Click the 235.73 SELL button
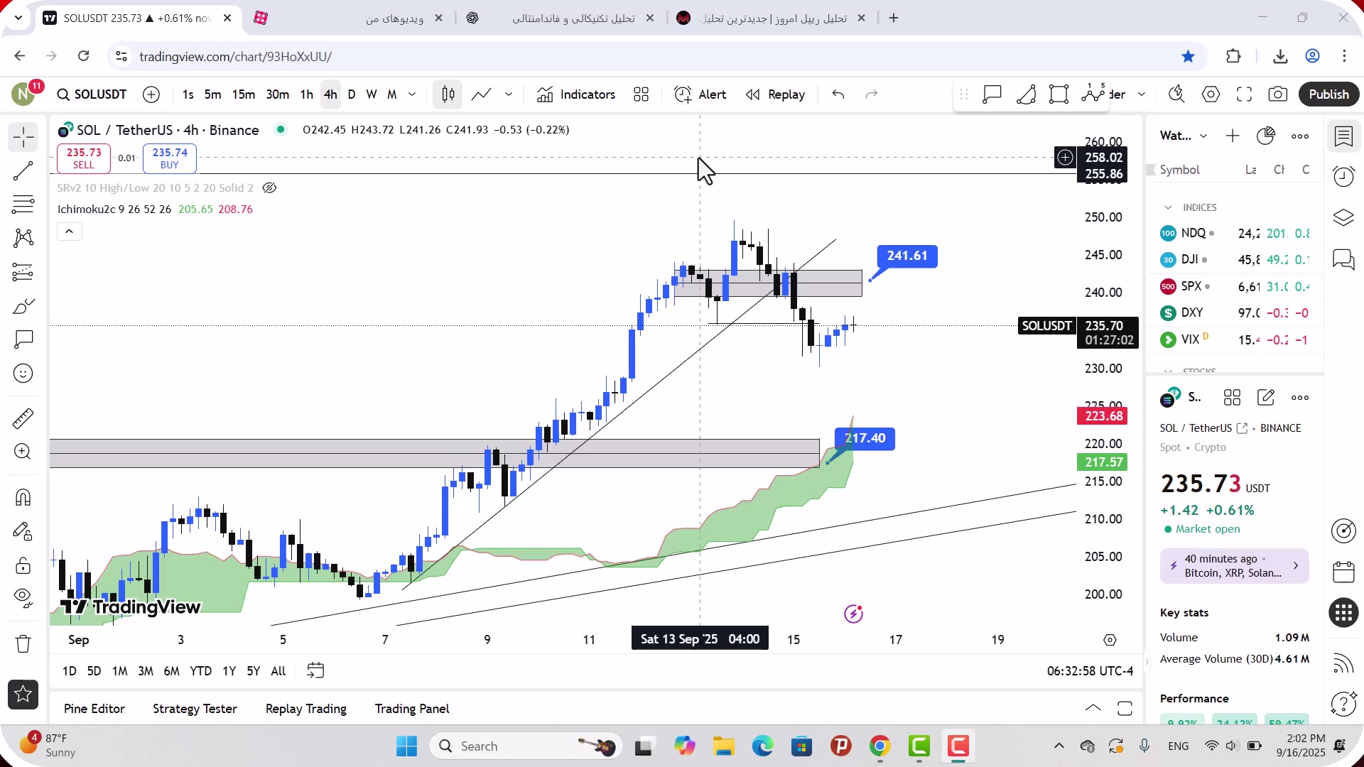1364x767 pixels. tap(84, 158)
